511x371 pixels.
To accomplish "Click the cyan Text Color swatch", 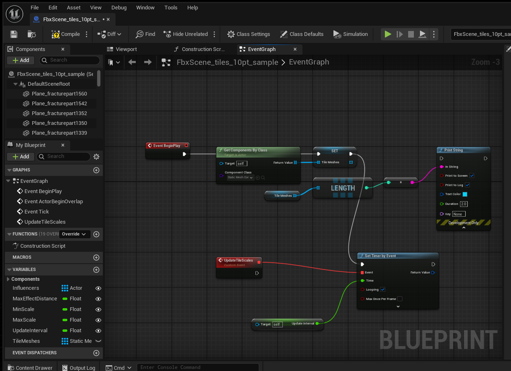I will [x=464, y=194].
